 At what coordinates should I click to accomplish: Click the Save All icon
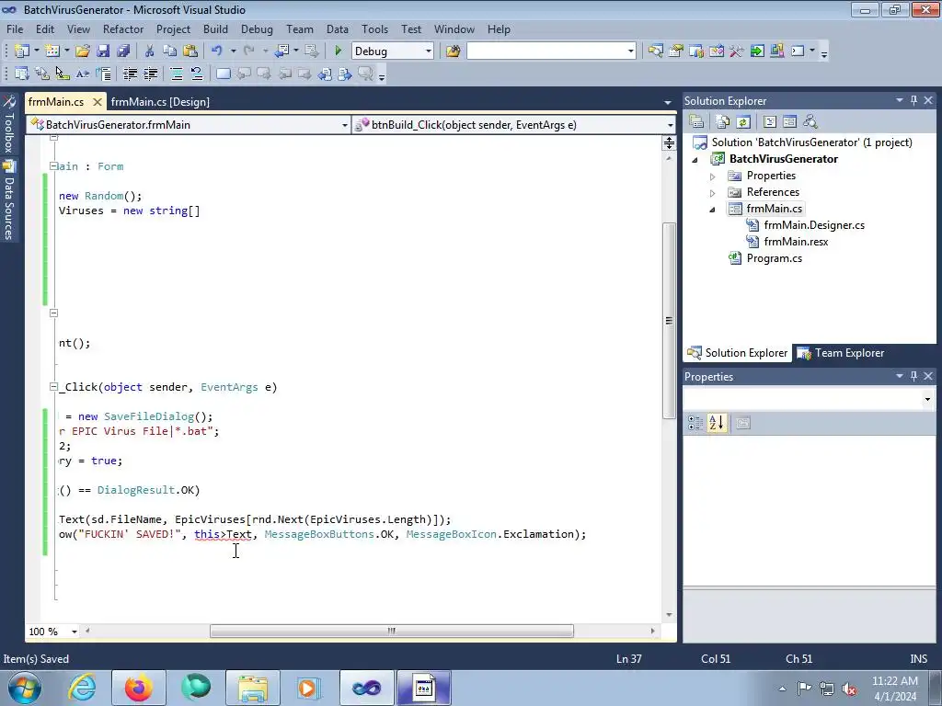coord(124,51)
